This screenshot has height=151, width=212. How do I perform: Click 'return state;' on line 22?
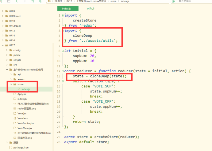tap(87, 122)
